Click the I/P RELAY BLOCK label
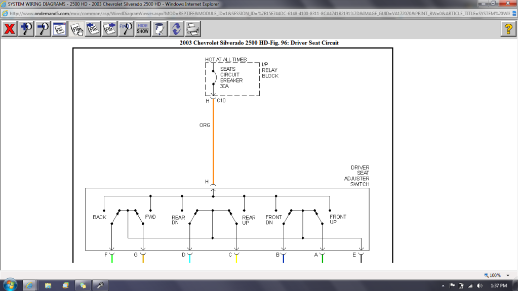 coord(270,70)
